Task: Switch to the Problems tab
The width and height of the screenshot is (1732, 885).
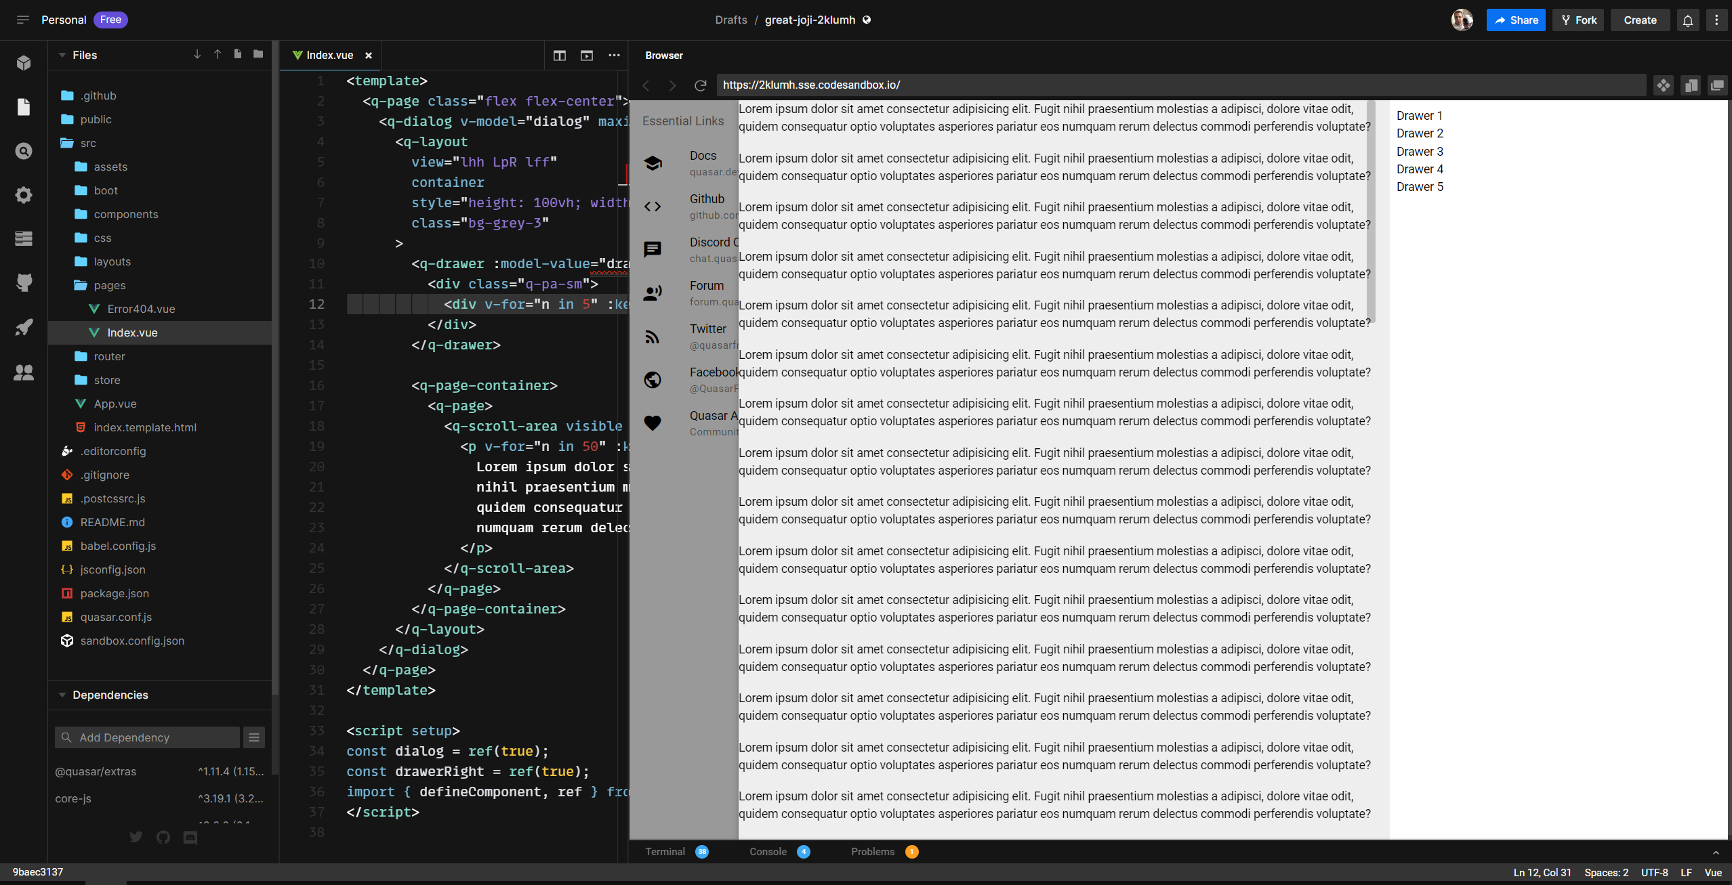Action: [x=872, y=852]
